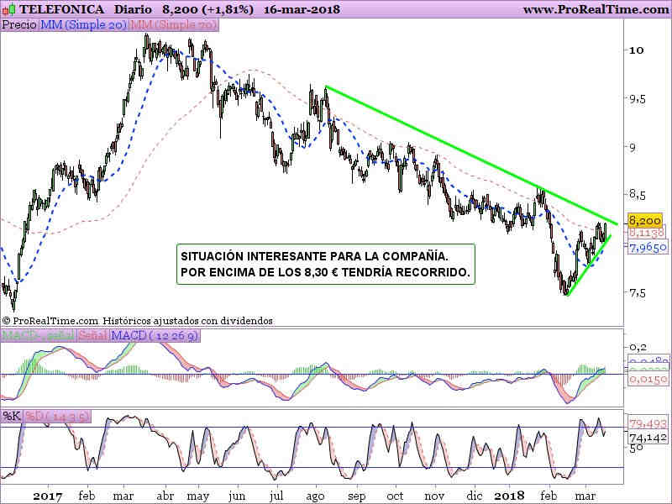Select the MACD (12 26 9) legend label
Screen dimensions: 672x504
tap(155, 335)
